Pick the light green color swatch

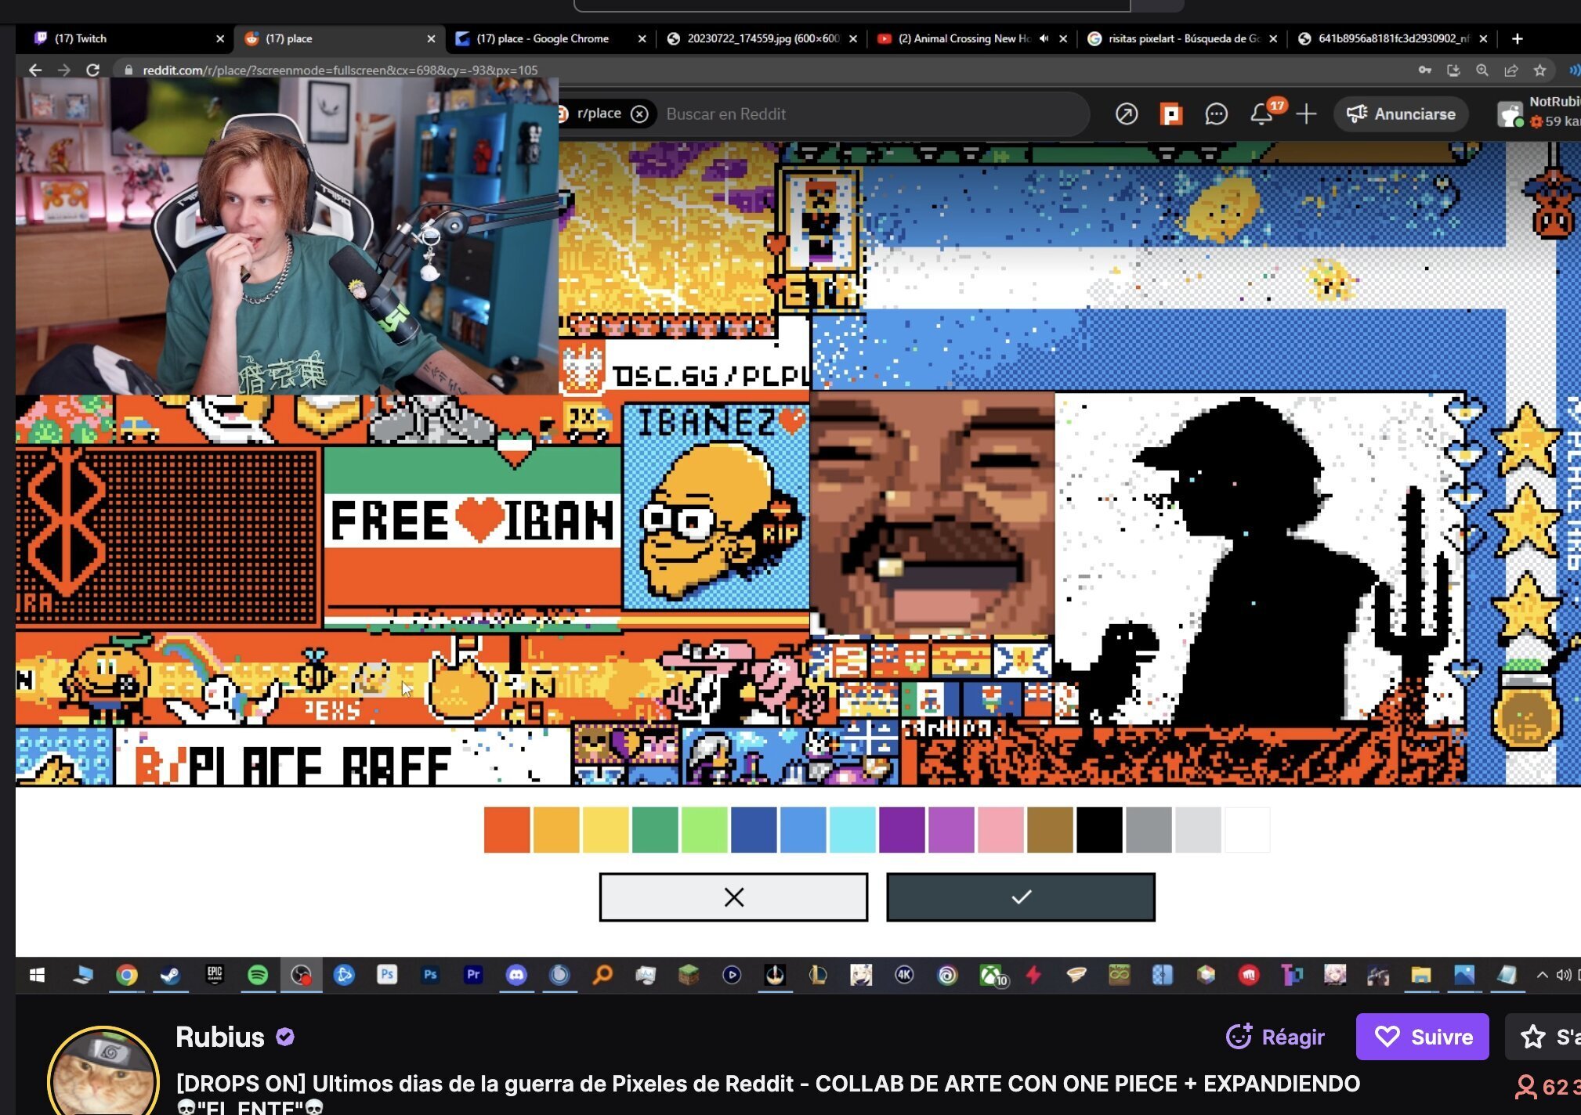704,830
